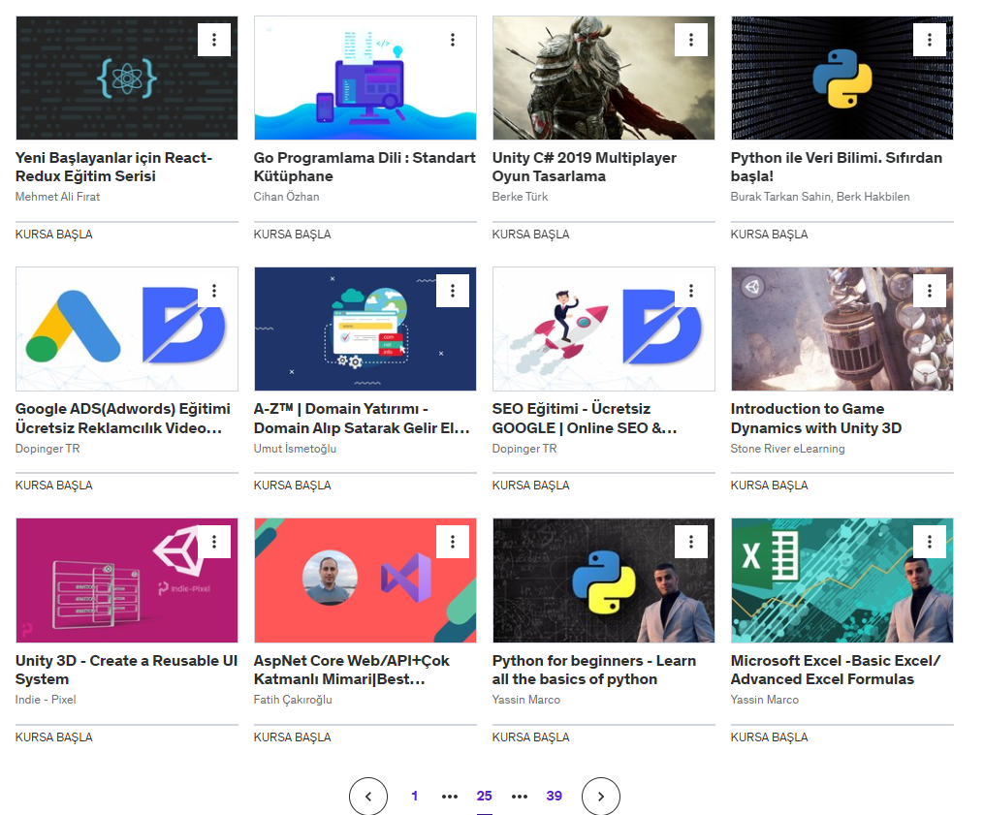The image size is (984, 815).
Task: Open the magenta Unity 3D Indie-Pixel thumbnail
Action: pos(127,580)
